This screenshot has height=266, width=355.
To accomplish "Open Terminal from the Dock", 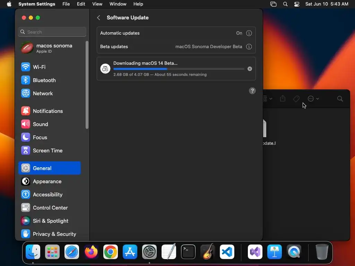I will click(x=188, y=252).
